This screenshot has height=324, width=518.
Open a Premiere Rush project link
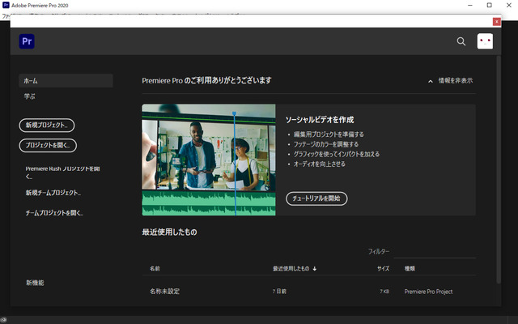click(x=63, y=173)
